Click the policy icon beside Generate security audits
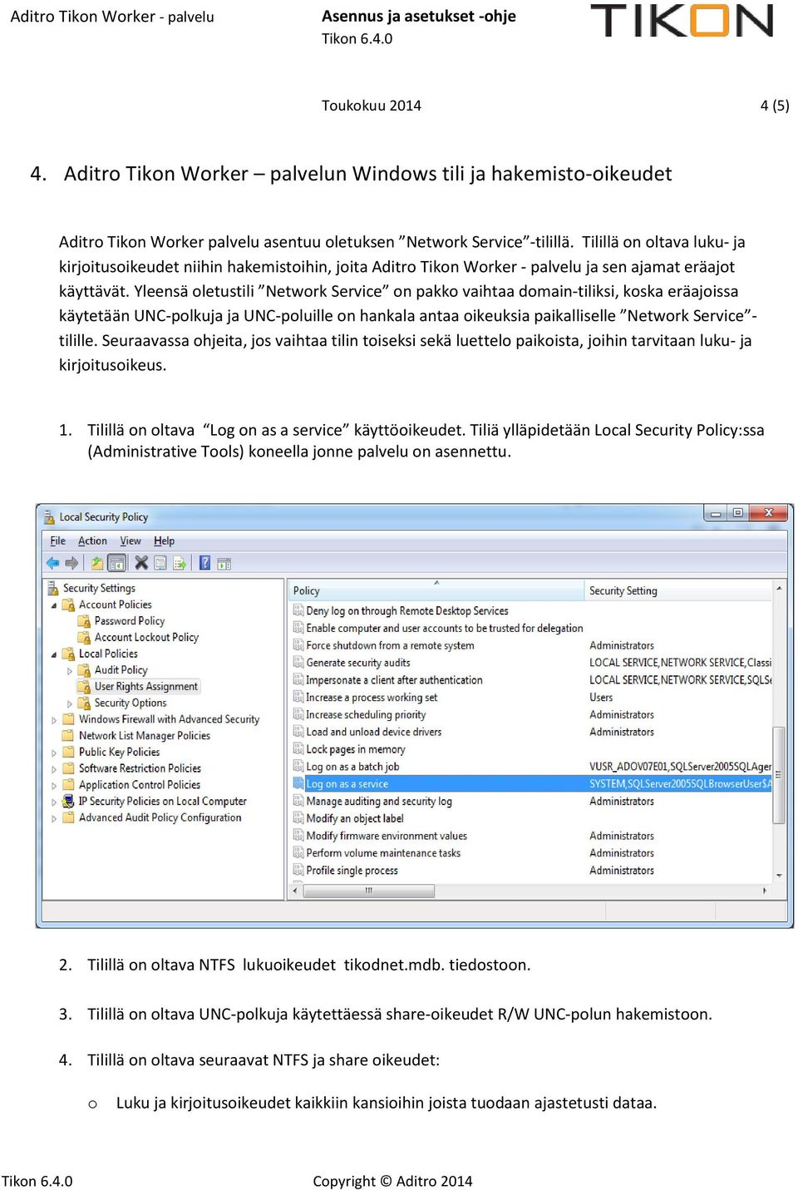The image size is (798, 1190). tap(298, 663)
